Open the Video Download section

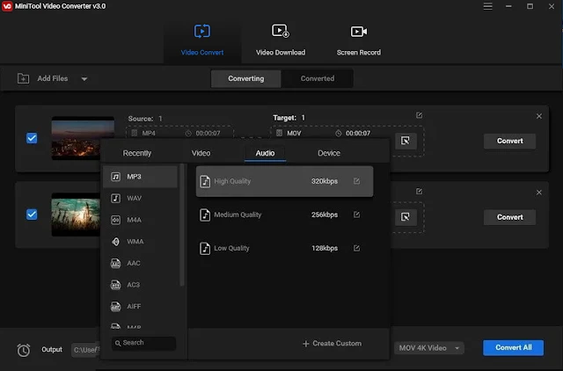[281, 40]
